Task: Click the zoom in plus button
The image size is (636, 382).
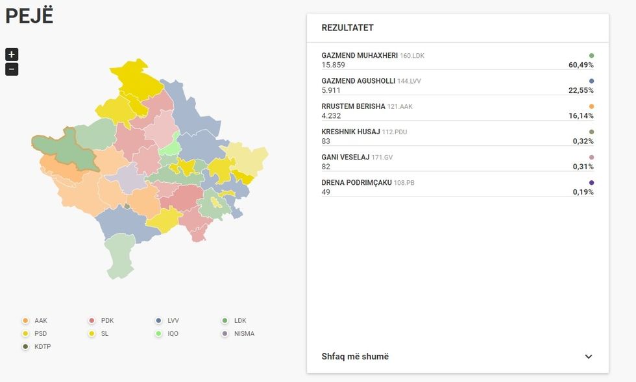Action: click(x=12, y=54)
